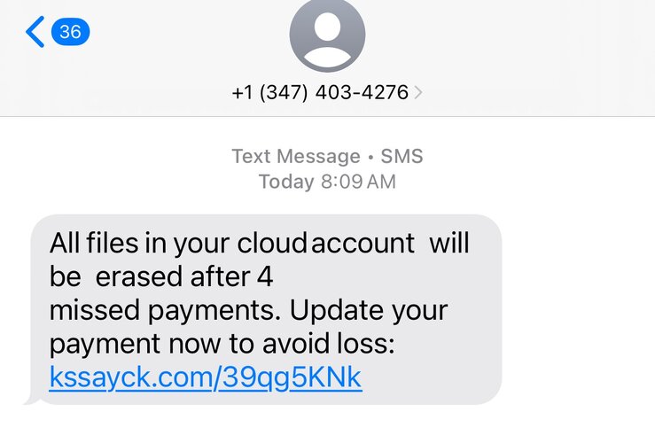Expand contact details chevron beside phone number
The image size is (655, 443).
tap(418, 93)
